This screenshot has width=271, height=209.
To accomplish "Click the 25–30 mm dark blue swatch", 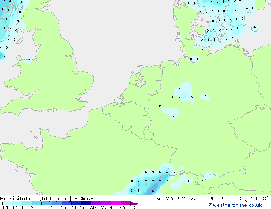I will point(86,203).
